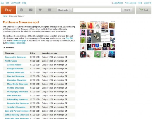Click the Purchase a Showcase spot heading
Image resolution: width=152 pixels, height=119 pixels.
[x=21, y=22]
